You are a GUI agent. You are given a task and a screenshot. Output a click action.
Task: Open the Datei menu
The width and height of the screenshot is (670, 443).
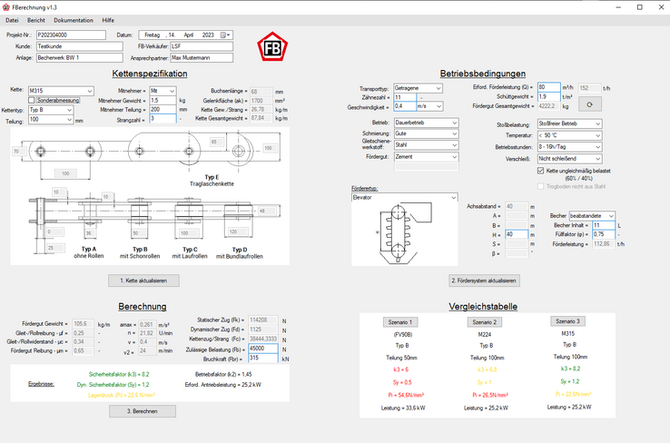[12, 20]
